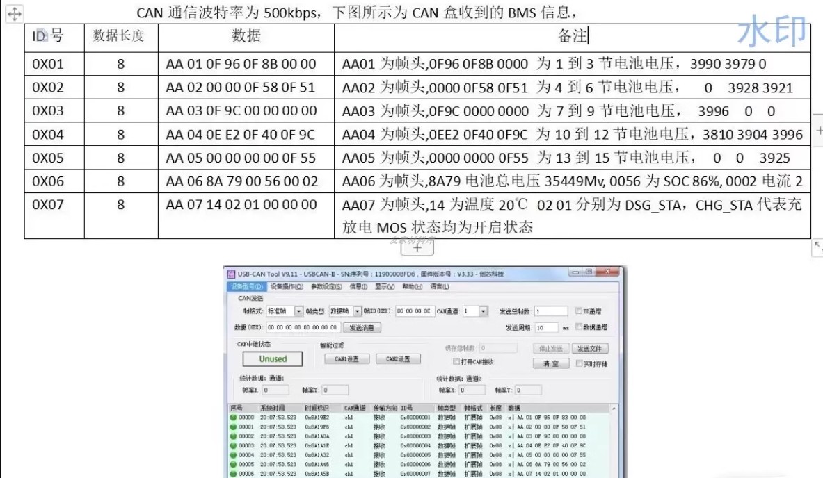This screenshot has height=478, width=823.
Task: Toggle the 数据递增 checkbox
Action: (579, 327)
